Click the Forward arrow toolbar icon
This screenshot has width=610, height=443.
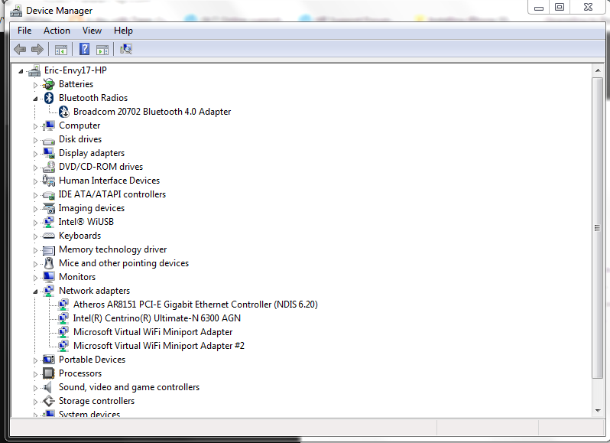point(37,49)
